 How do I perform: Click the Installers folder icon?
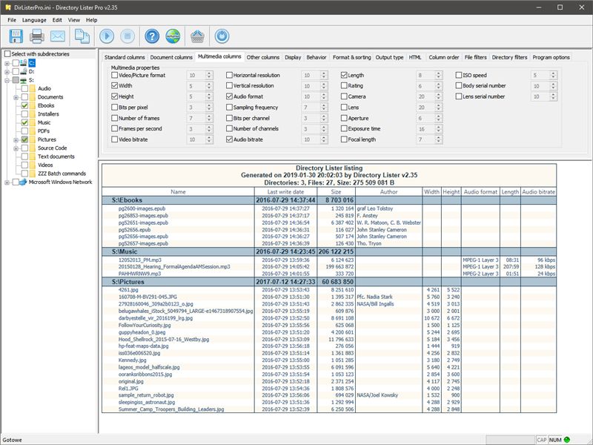33,114
